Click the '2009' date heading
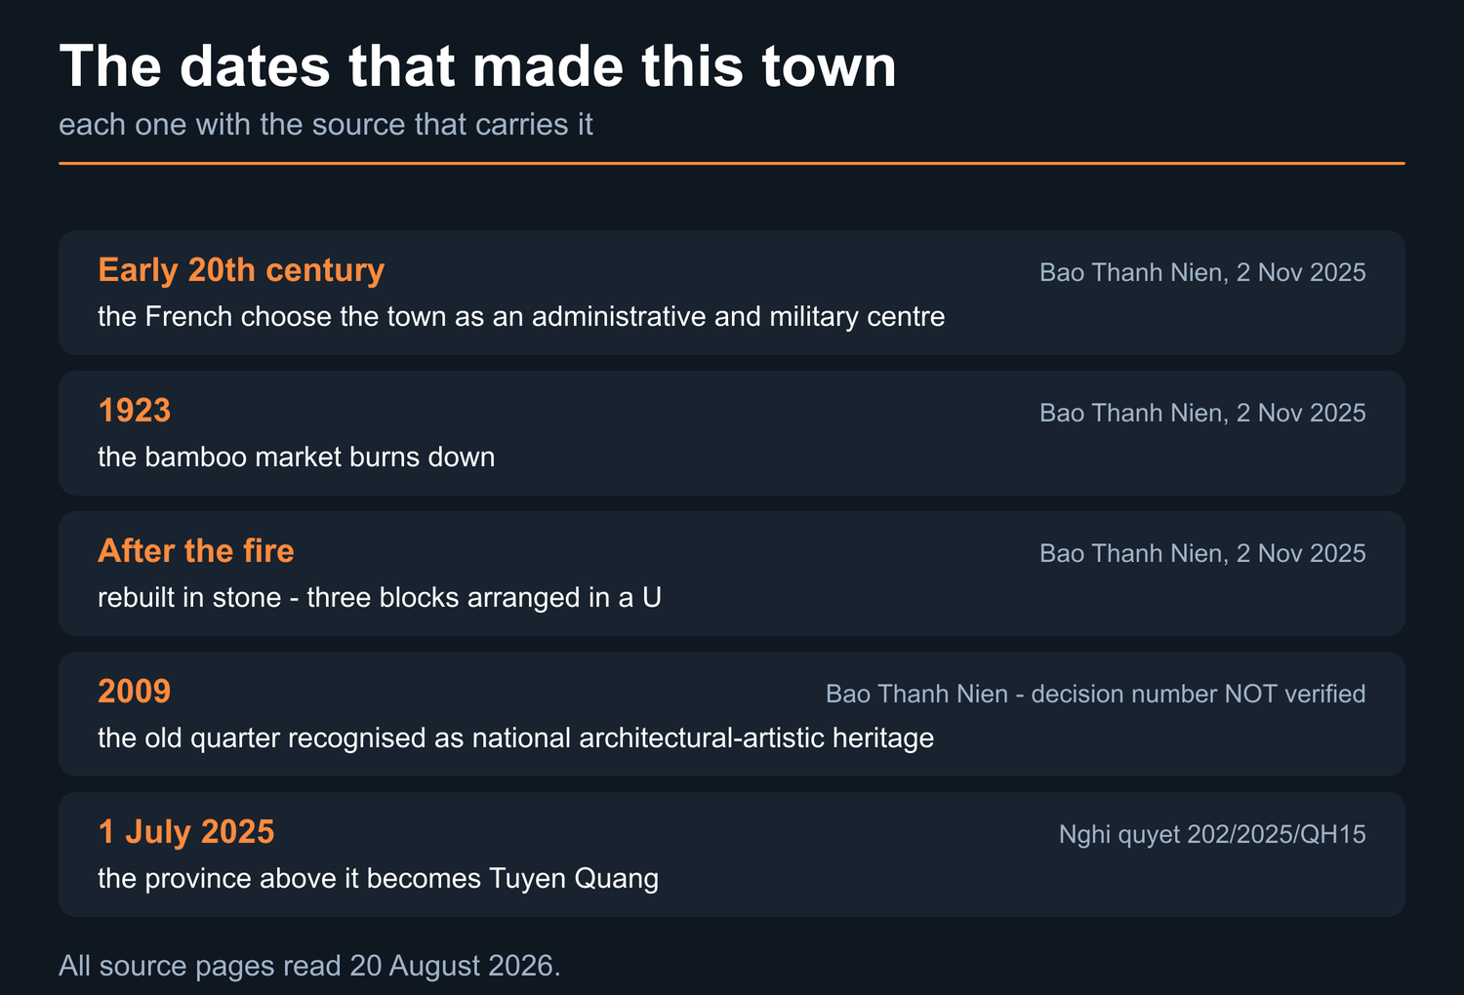The width and height of the screenshot is (1464, 995). click(135, 692)
